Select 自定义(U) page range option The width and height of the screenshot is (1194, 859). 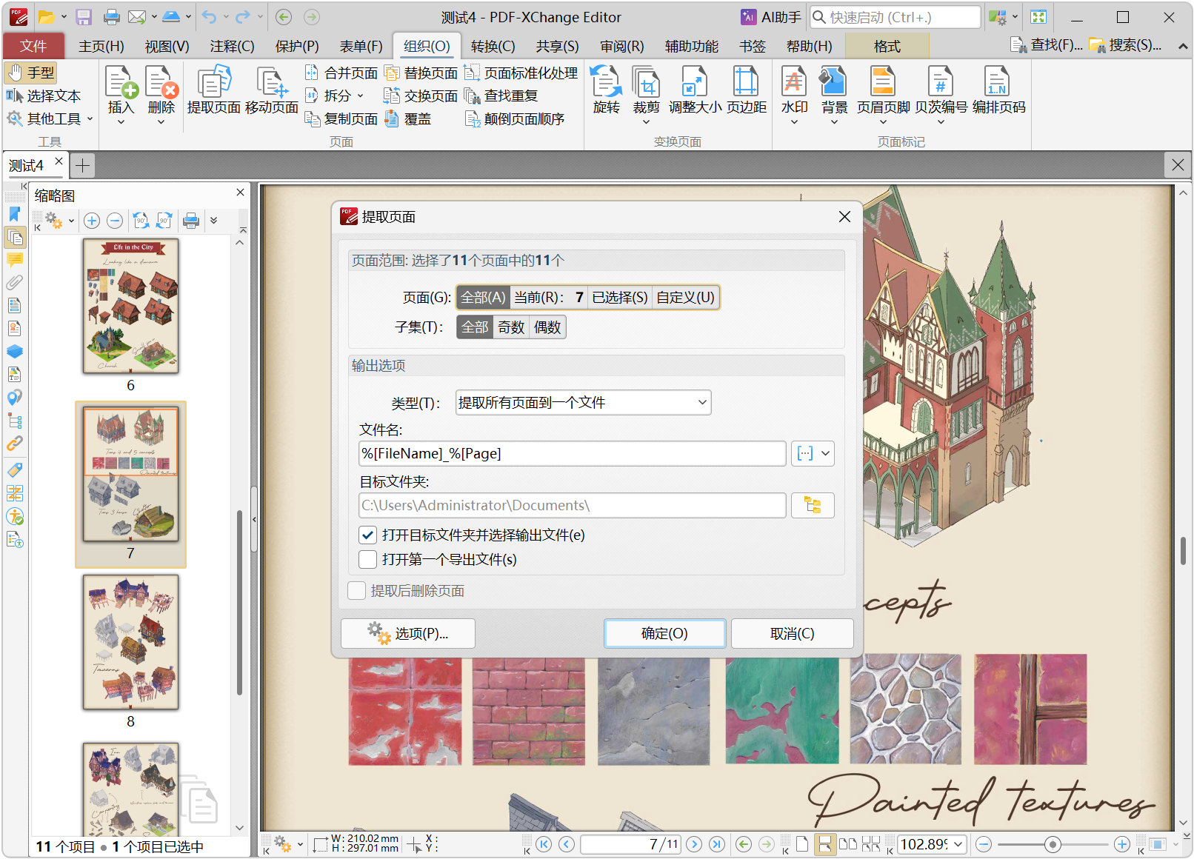point(685,298)
